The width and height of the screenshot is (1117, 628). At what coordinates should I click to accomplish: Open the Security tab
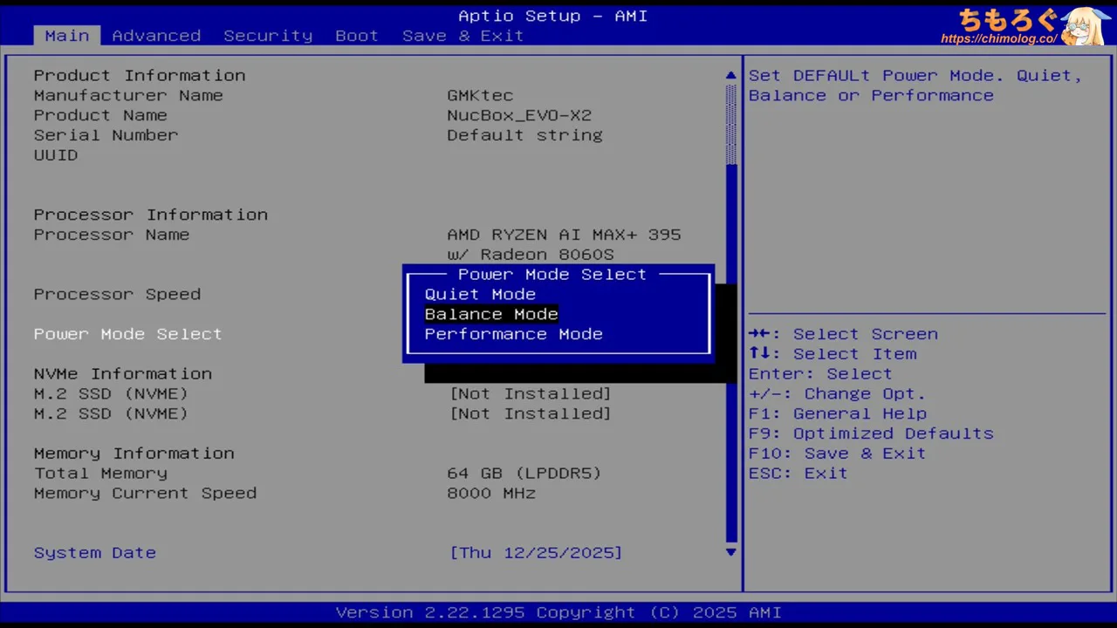pyautogui.click(x=267, y=36)
